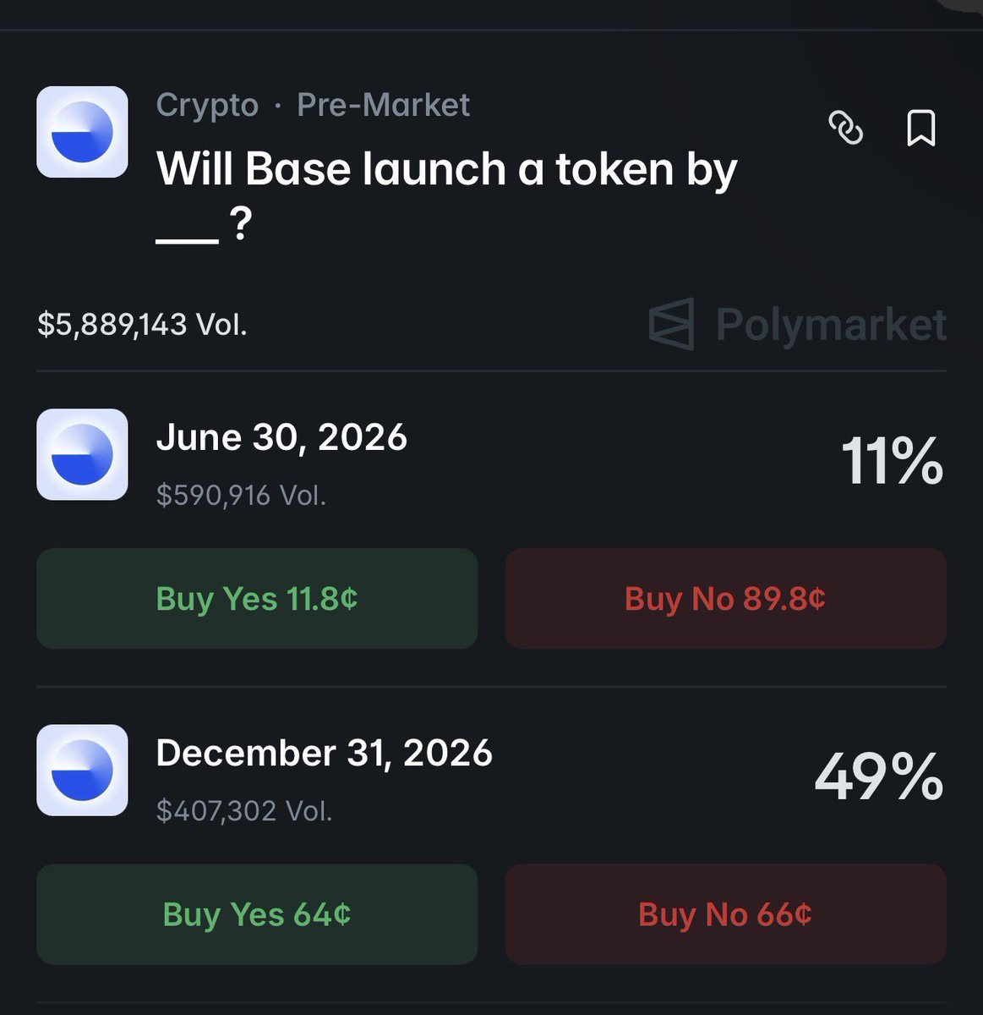Buy No at 89.8¢ for June 30

725,598
